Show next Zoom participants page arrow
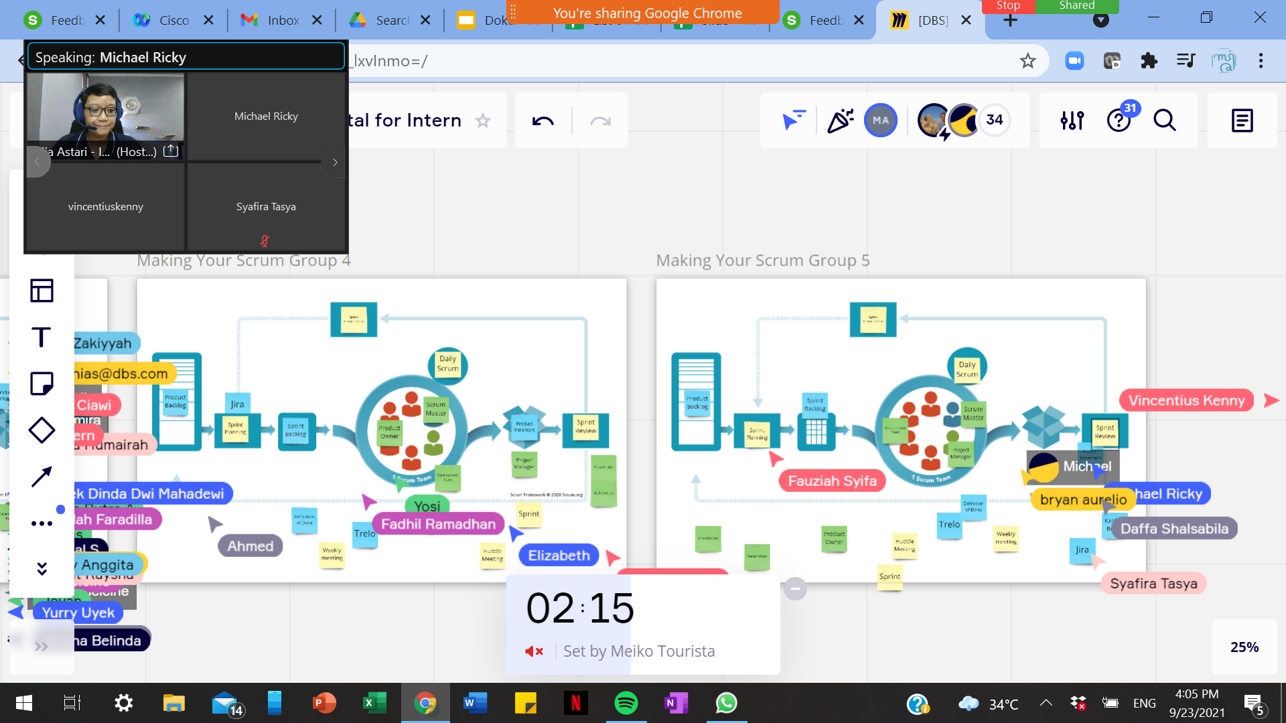 335,162
